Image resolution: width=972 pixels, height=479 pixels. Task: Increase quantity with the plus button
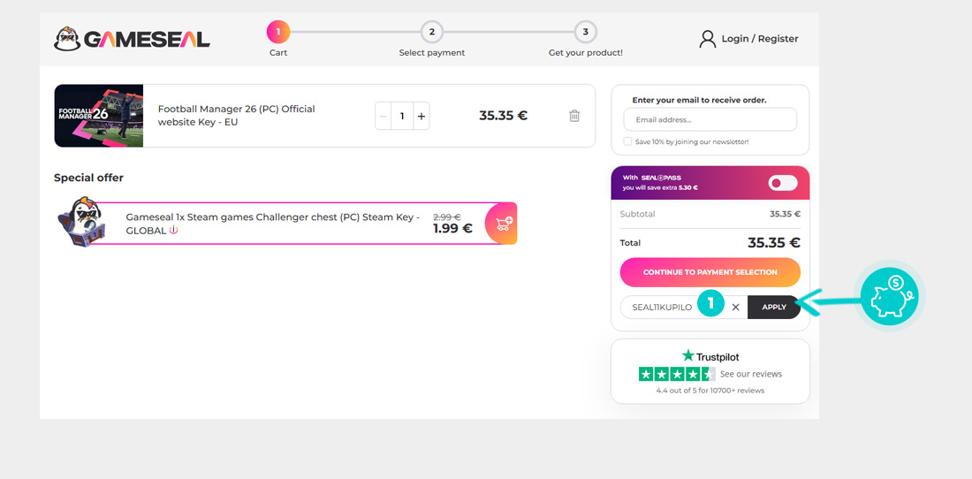tap(421, 116)
